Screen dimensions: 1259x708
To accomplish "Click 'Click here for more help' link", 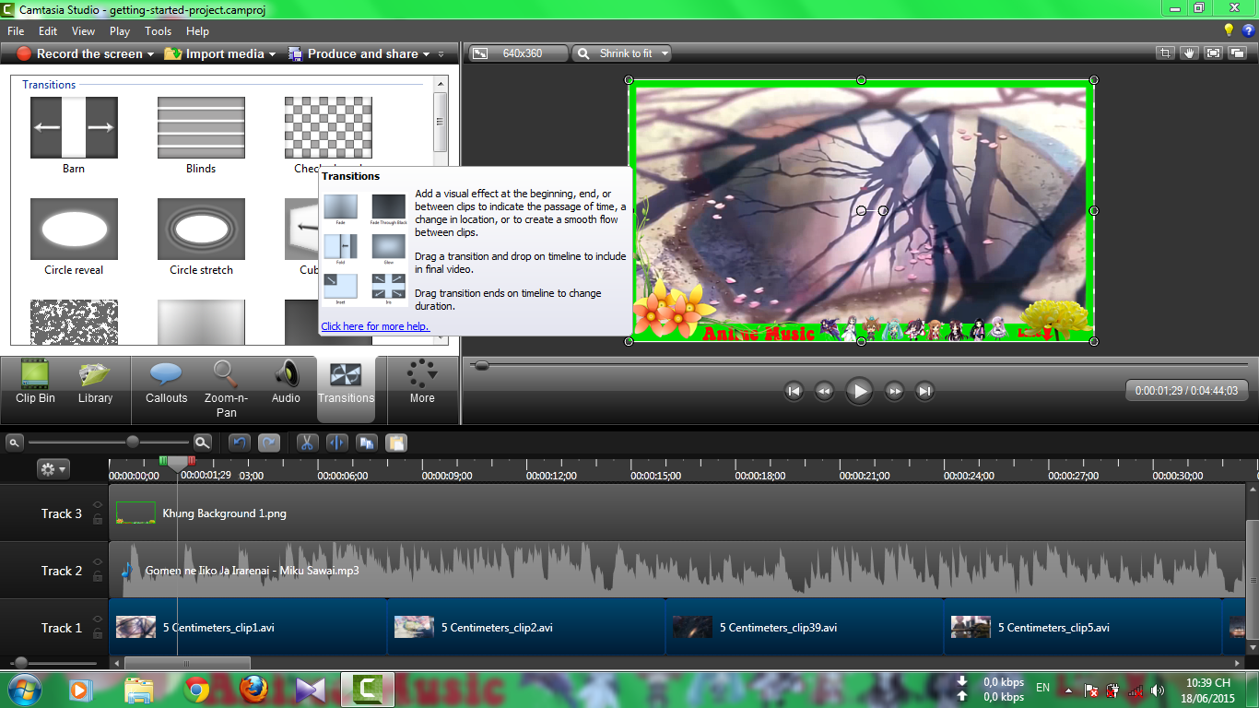I will pyautogui.click(x=375, y=326).
